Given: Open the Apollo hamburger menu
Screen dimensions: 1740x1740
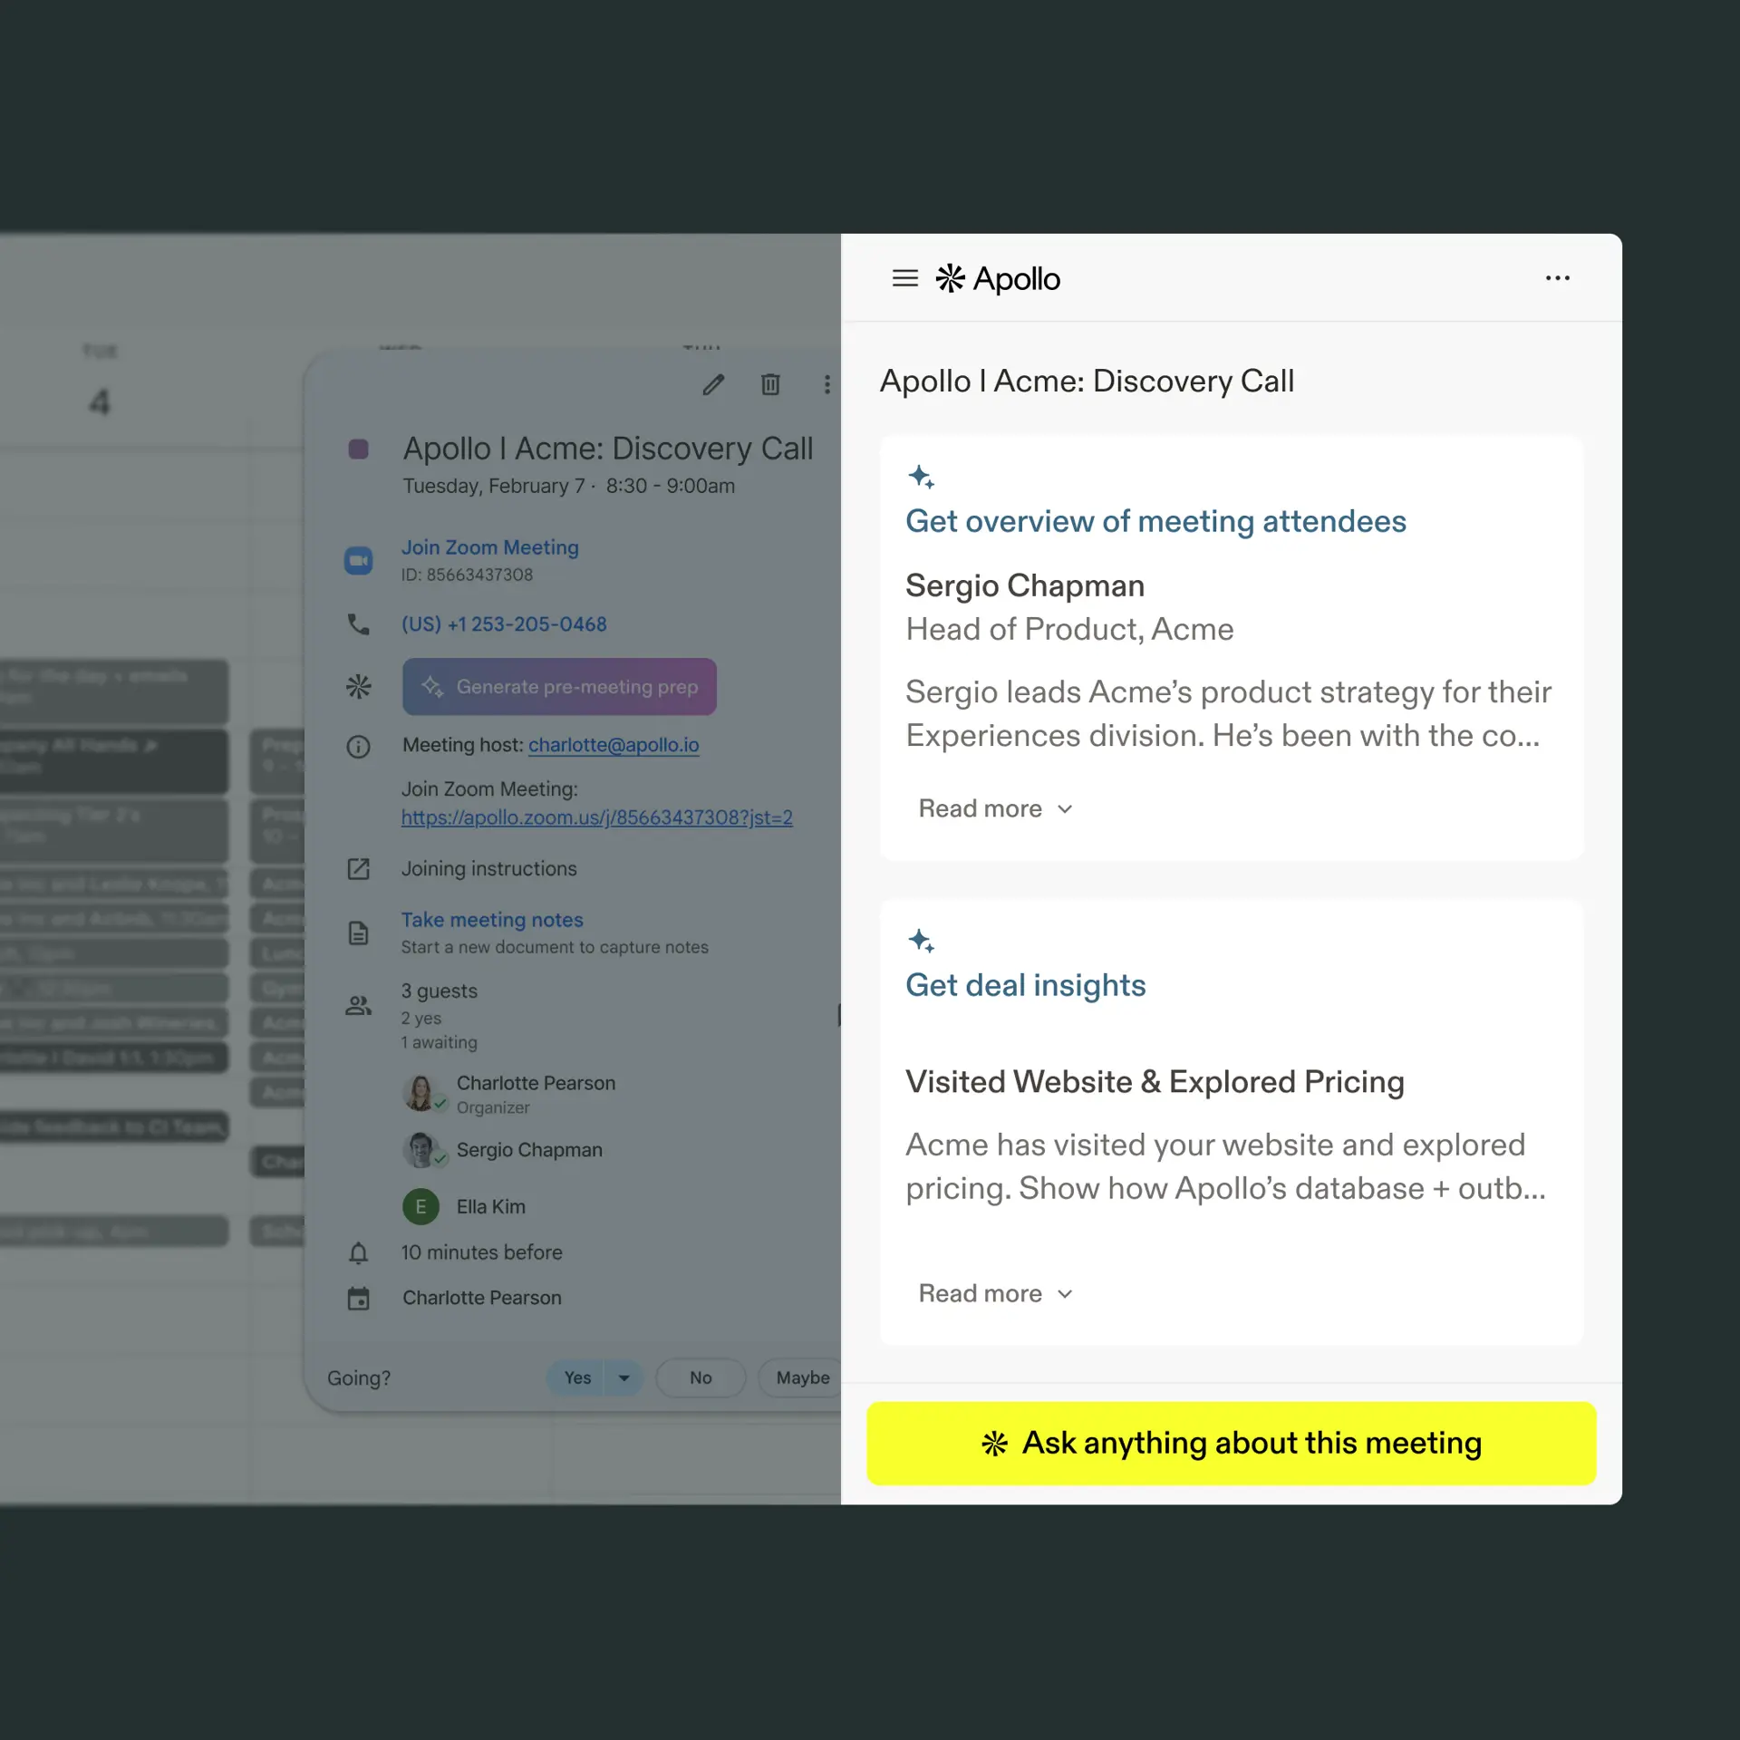Looking at the screenshot, I should click(x=904, y=278).
